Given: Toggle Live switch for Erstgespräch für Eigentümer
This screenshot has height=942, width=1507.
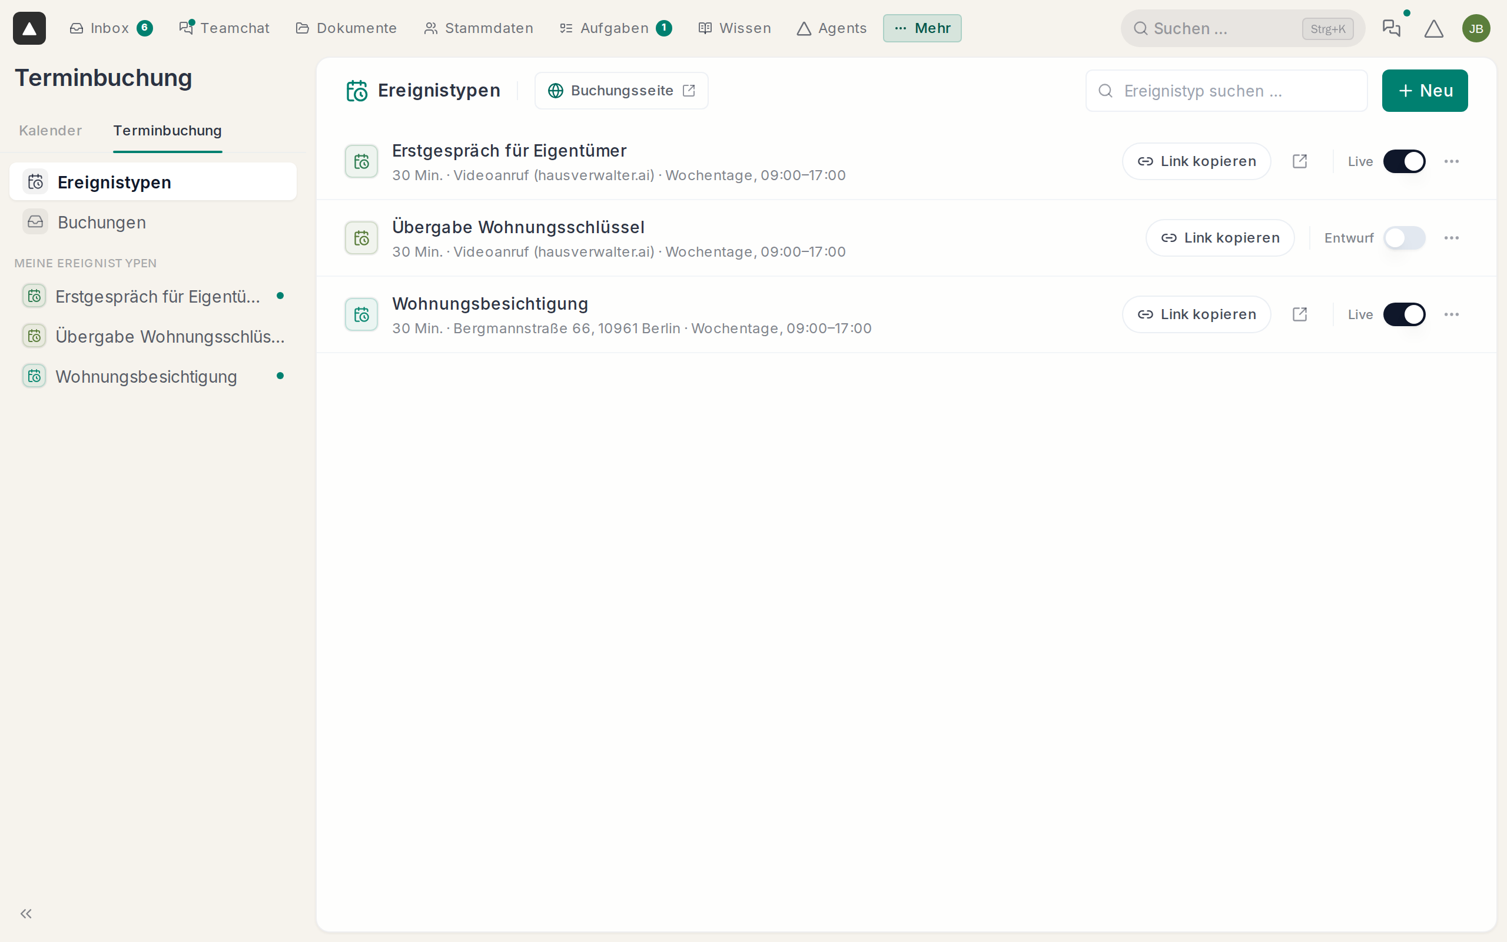Looking at the screenshot, I should click(x=1404, y=161).
